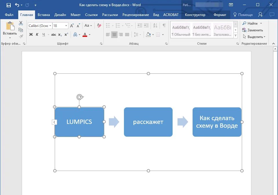Save the document with the floppy disk icon

[x=8, y=5]
